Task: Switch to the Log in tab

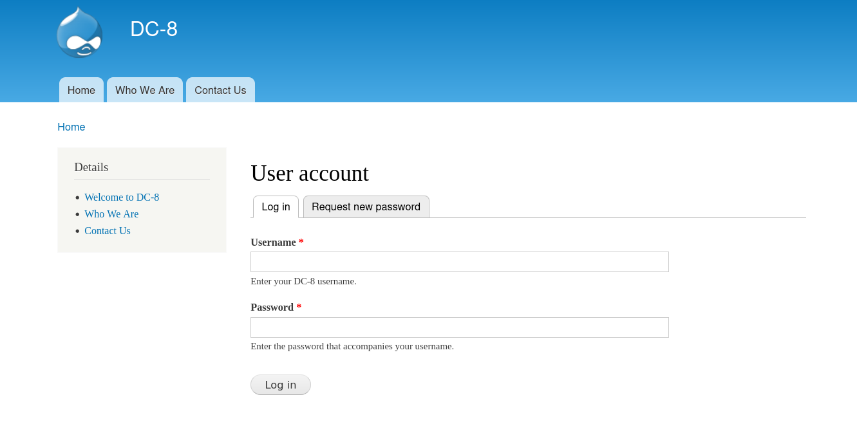Action: 276,207
